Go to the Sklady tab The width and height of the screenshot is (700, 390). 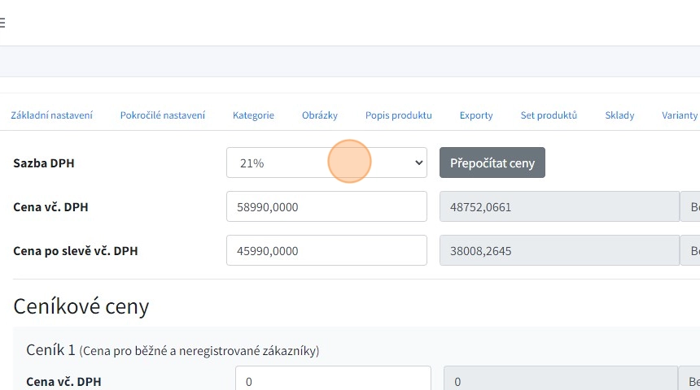click(619, 115)
